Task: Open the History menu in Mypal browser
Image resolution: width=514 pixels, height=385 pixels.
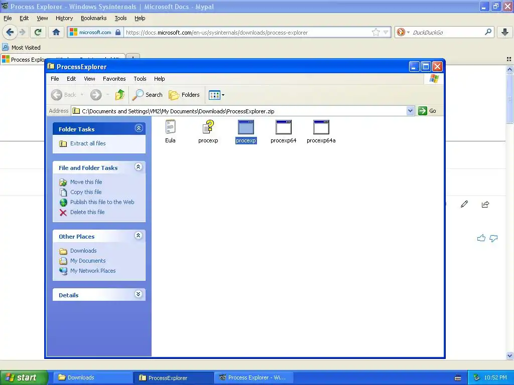Action: click(64, 18)
